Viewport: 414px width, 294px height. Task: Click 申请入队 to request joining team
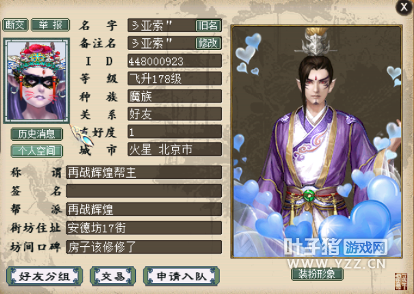(x=181, y=276)
